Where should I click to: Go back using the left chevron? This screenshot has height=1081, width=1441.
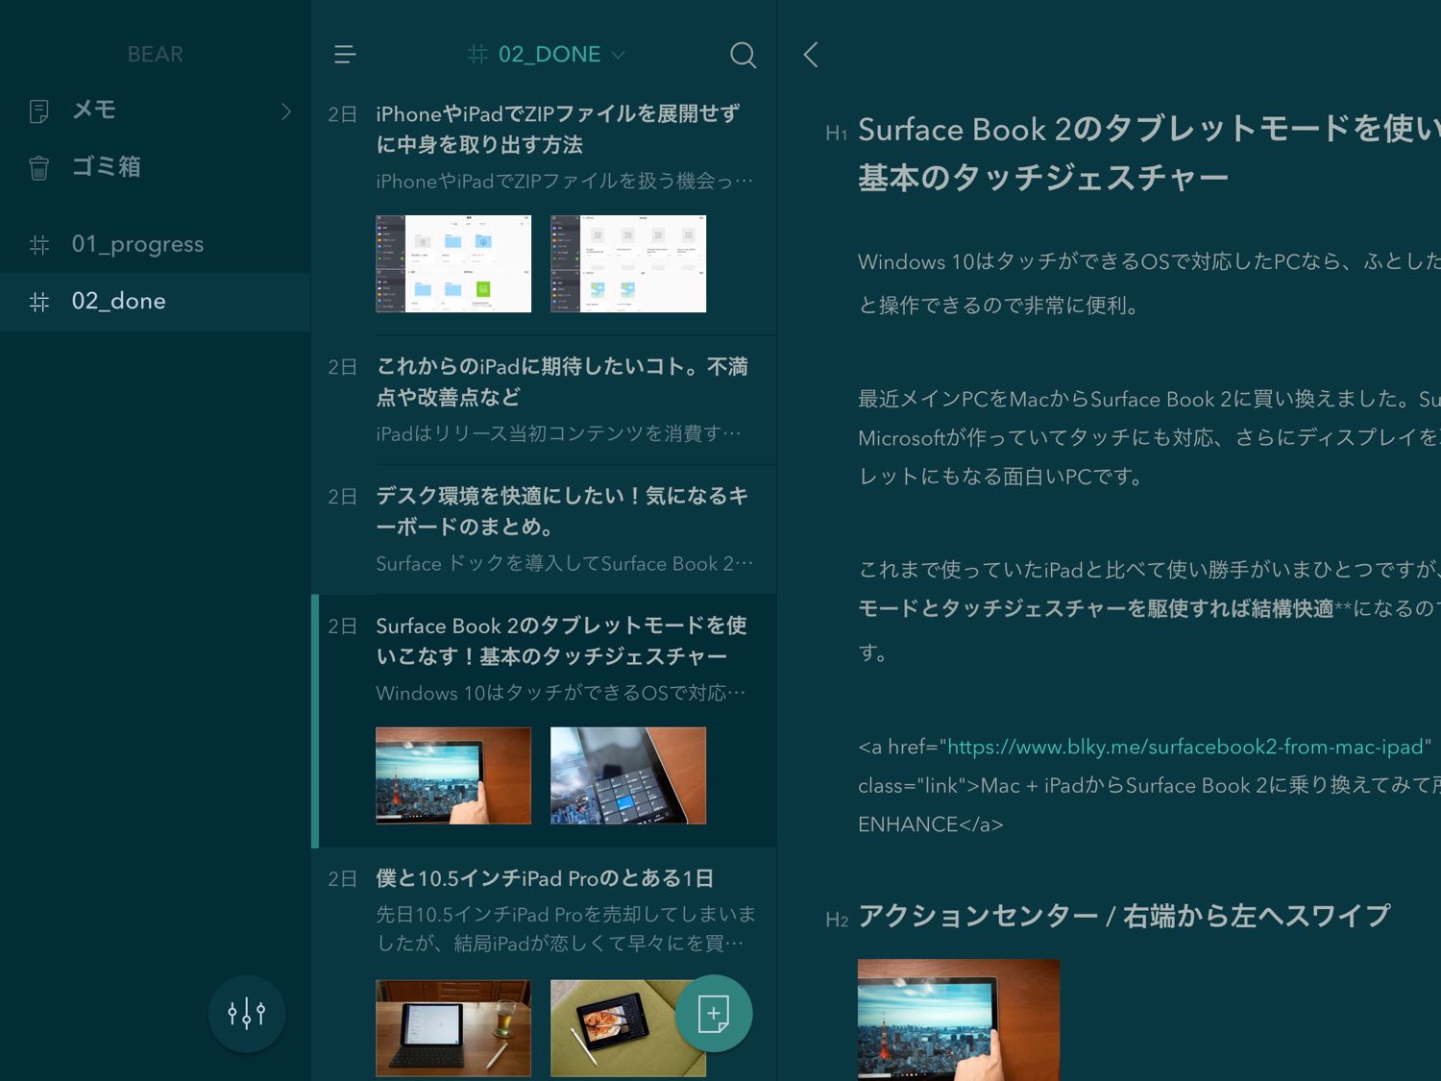811,55
